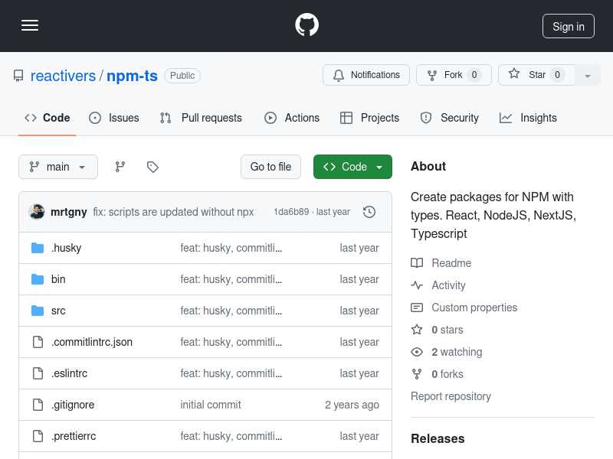Click mrtgny's avatar image
The height and width of the screenshot is (459, 613).
[37, 212]
